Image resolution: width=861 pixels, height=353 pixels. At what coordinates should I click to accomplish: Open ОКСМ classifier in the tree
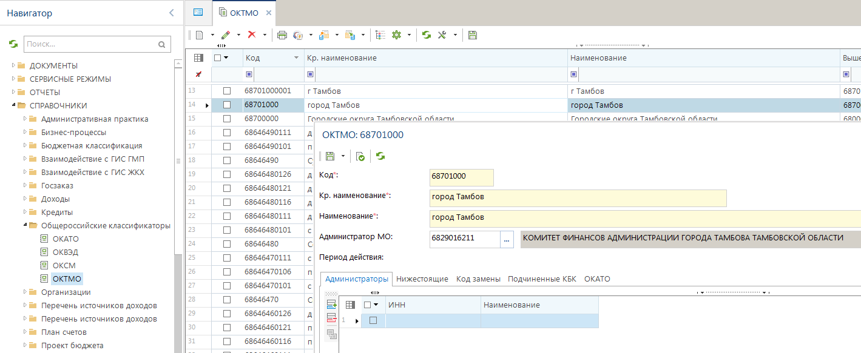point(64,265)
